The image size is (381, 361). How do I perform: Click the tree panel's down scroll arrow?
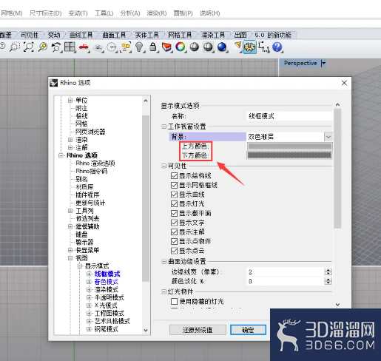point(146,330)
